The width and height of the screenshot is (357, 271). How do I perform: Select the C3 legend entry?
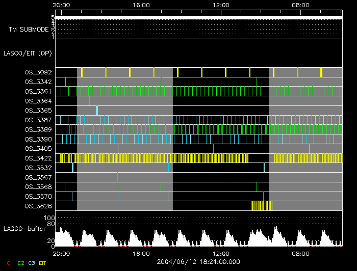pos(32,263)
